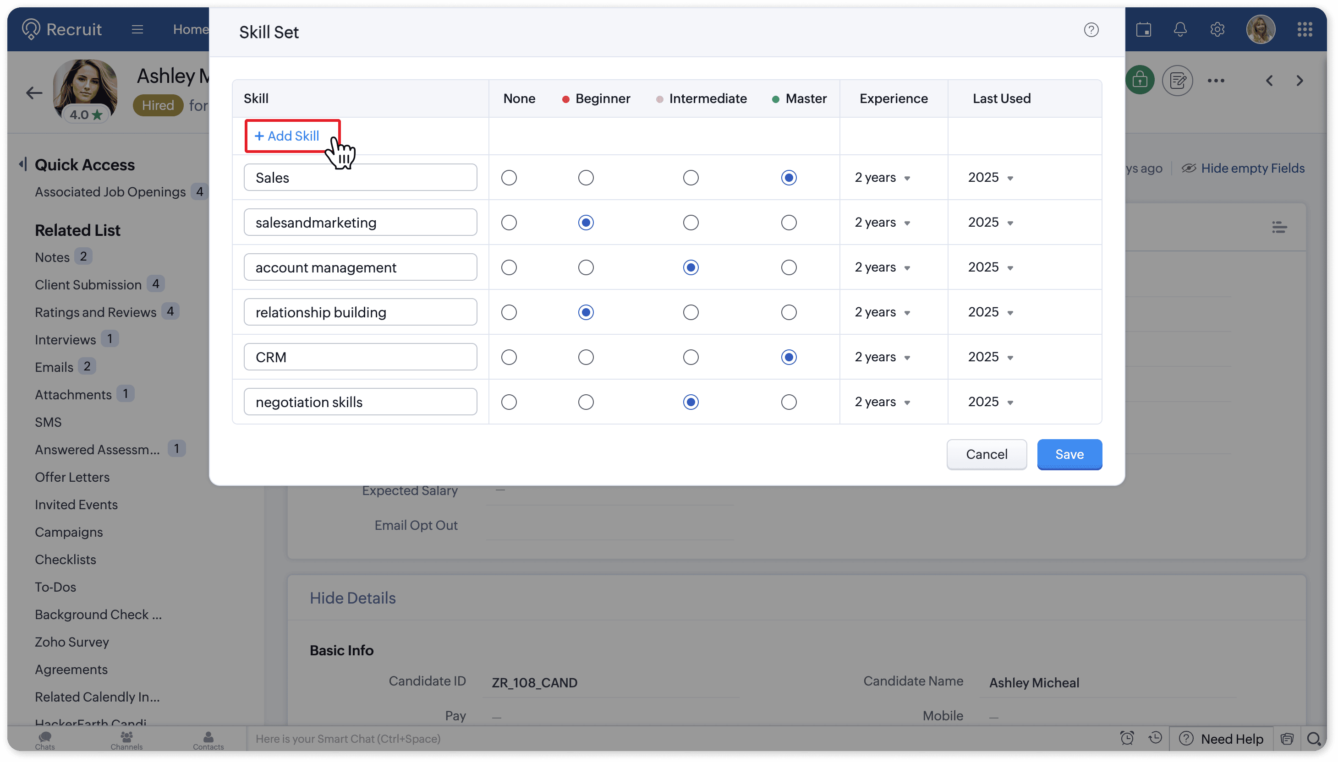Open the calendar icon in top bar
The image size is (1338, 762).
(x=1143, y=29)
